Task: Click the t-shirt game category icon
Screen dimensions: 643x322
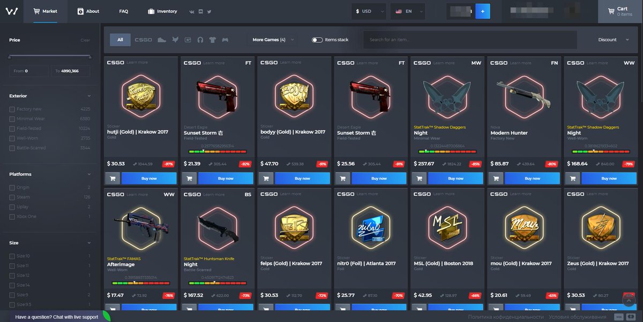Action: [x=212, y=40]
